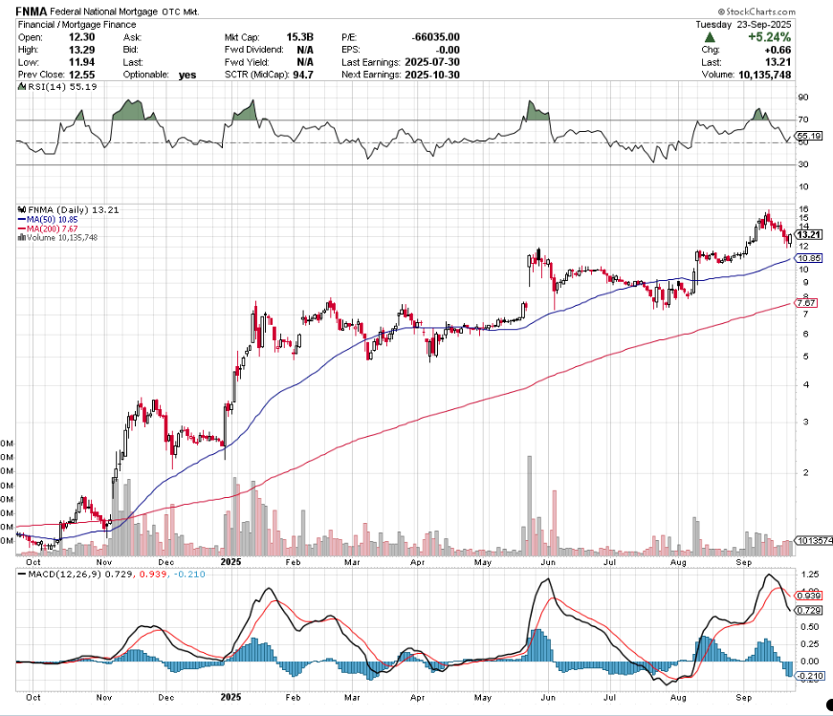Click the Financial / Mortgage Finance sector text
833x716 pixels.
(x=77, y=25)
